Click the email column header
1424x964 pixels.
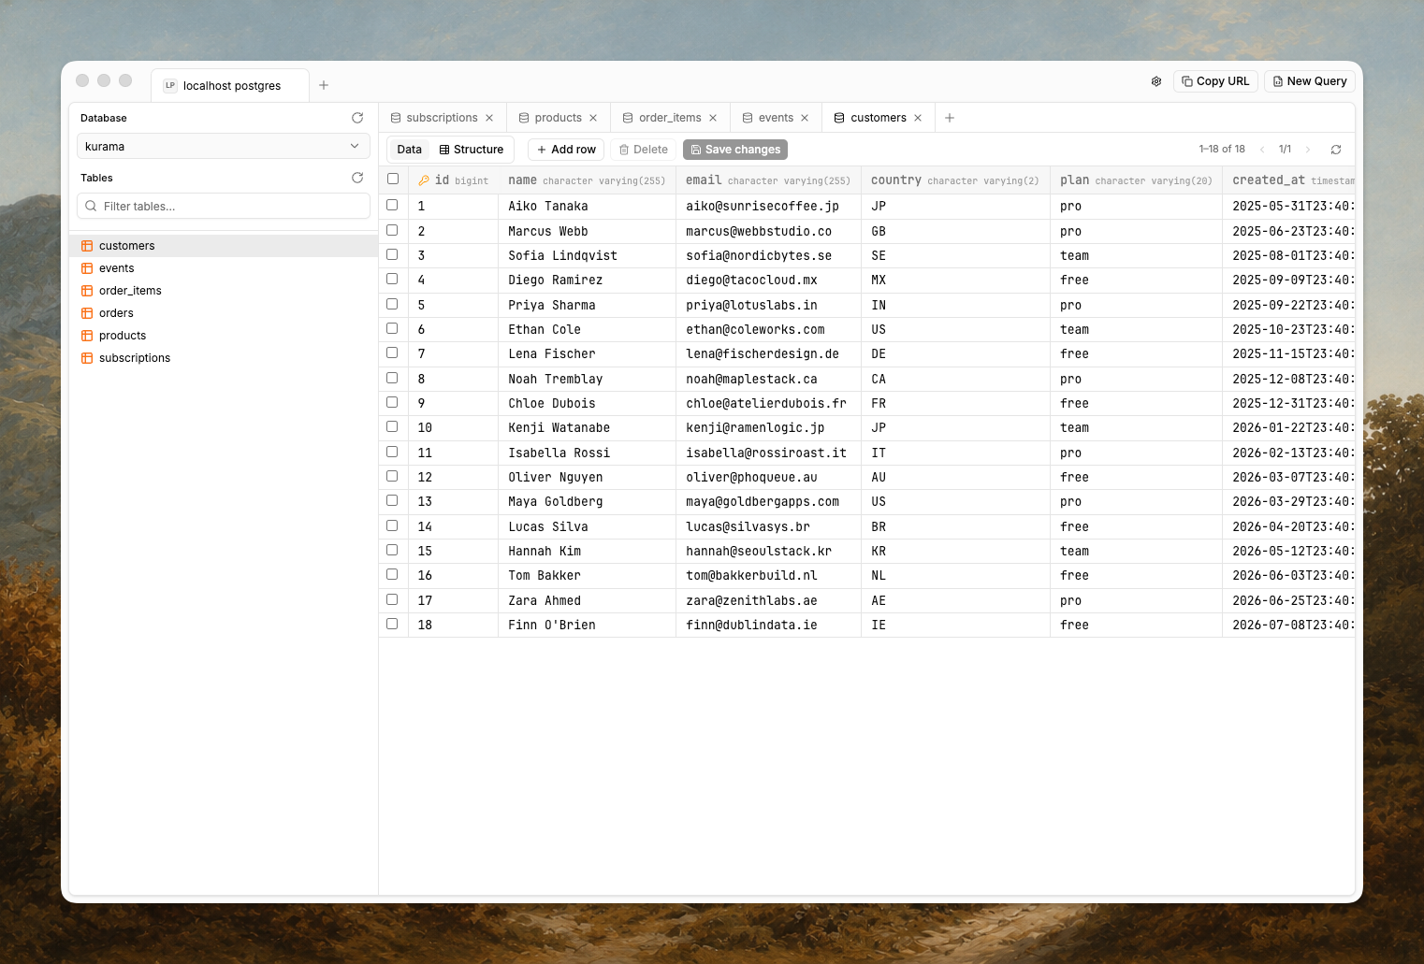[768, 180]
